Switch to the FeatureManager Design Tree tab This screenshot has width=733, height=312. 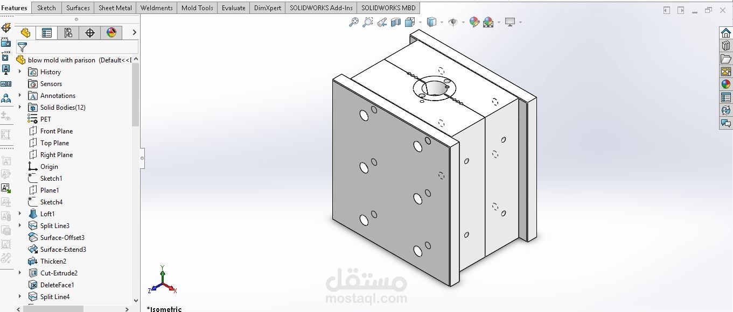pos(25,33)
